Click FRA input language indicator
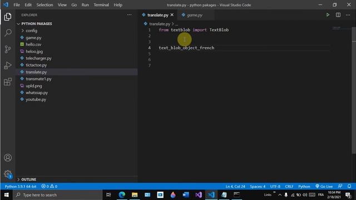 point(321,195)
